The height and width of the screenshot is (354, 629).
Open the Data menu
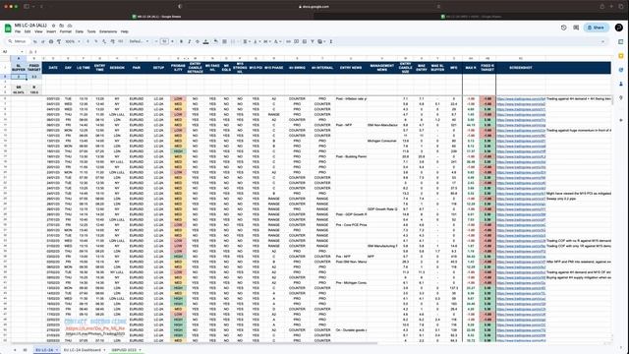pyautogui.click(x=80, y=31)
